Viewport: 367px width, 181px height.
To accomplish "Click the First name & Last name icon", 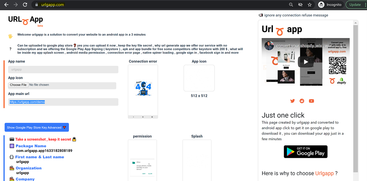I will (12, 157).
